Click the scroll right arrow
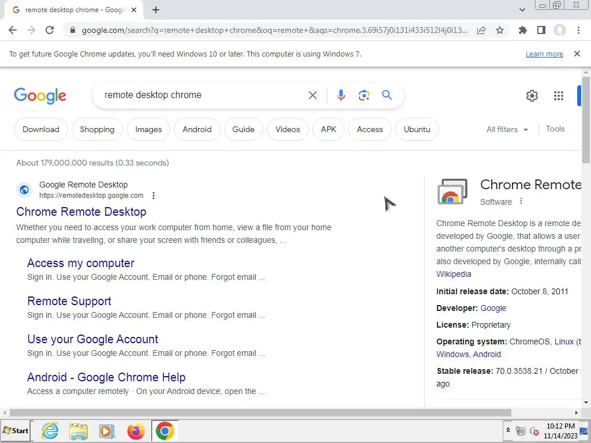This screenshot has height=443, width=591. click(577, 412)
